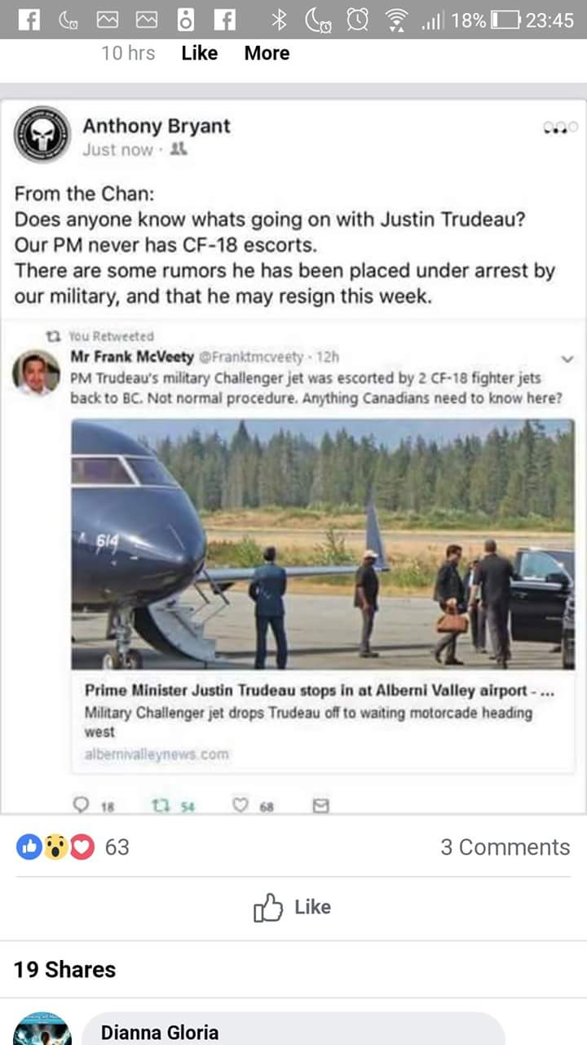Image resolution: width=587 pixels, height=1045 pixels.
Task: Open More options on the comment above
Action: pos(267,53)
